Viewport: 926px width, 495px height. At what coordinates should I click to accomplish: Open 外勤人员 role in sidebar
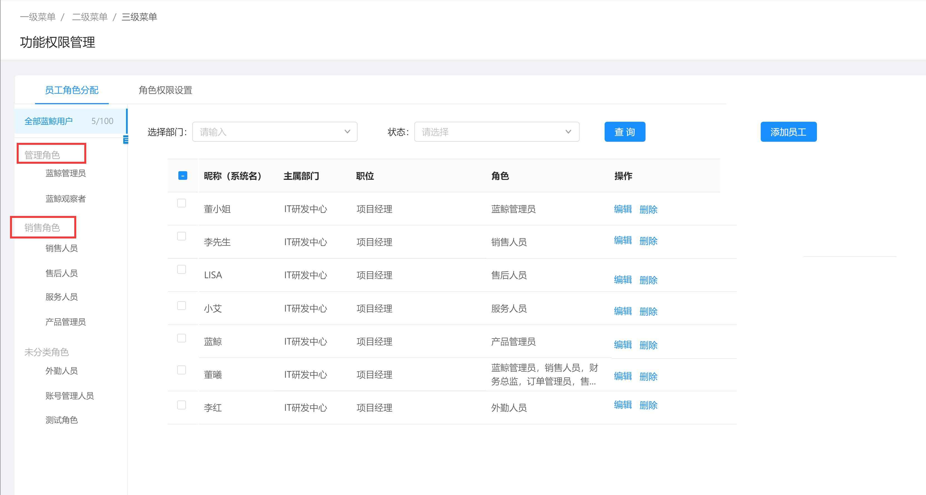pyautogui.click(x=61, y=371)
